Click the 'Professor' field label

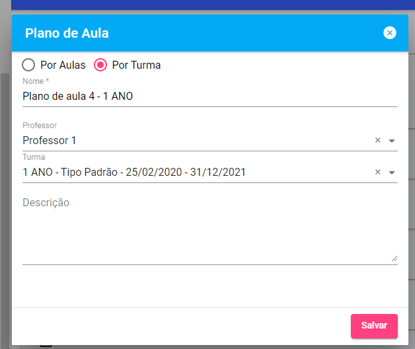pos(40,125)
